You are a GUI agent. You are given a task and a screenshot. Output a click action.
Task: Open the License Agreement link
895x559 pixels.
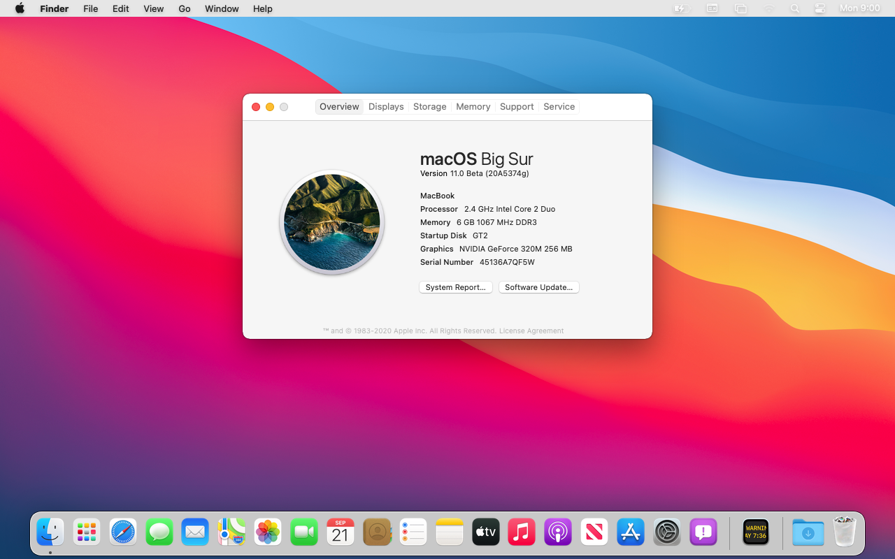click(531, 331)
